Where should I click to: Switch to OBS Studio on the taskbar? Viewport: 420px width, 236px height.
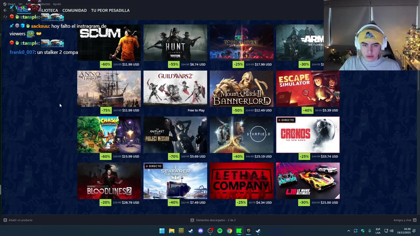pyautogui.click(x=210, y=231)
